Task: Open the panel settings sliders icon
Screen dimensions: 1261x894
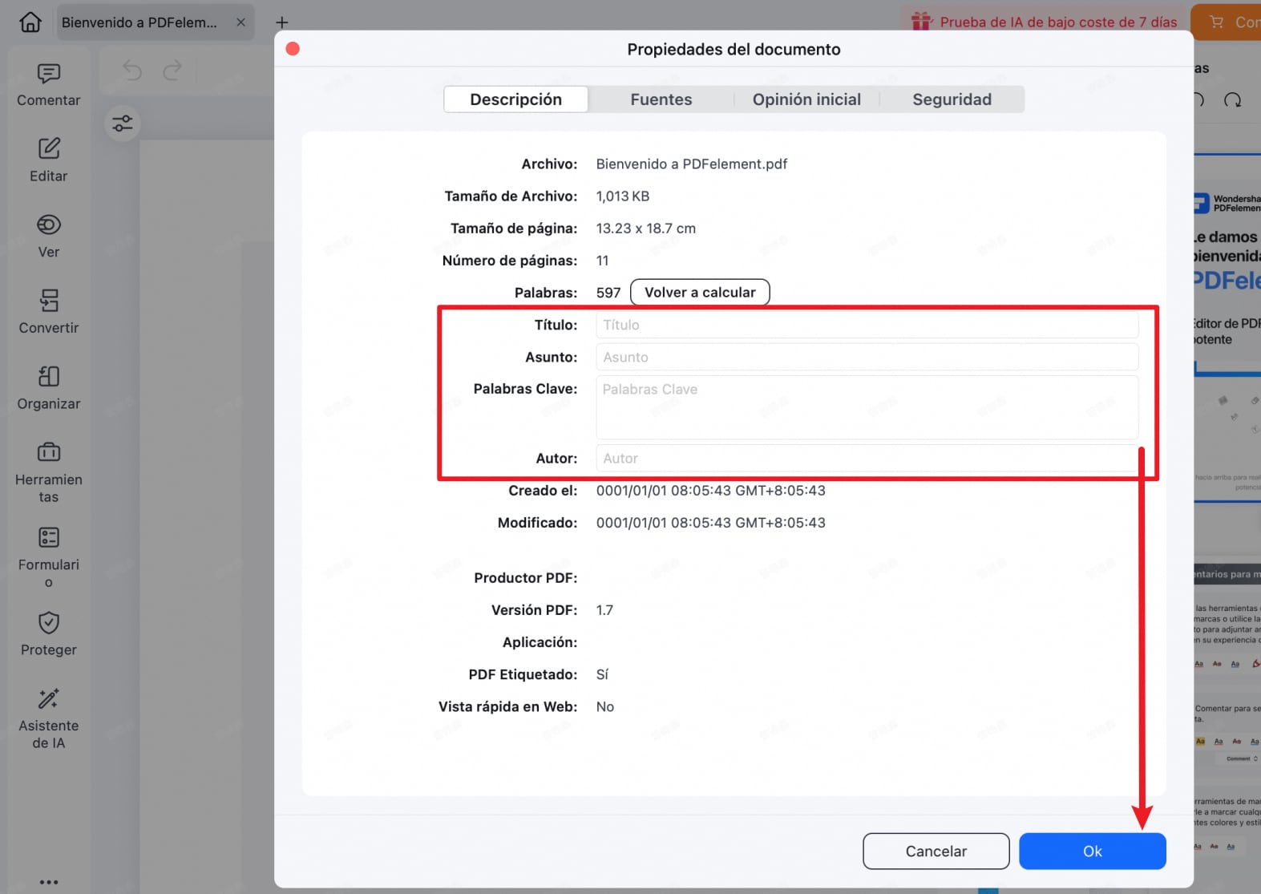Action: click(123, 123)
